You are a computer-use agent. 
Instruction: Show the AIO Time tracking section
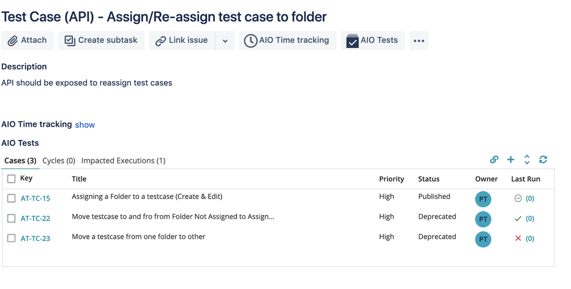[x=85, y=125]
